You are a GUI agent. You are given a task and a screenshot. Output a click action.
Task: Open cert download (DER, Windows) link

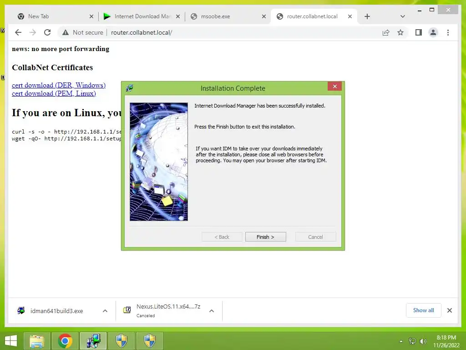[x=59, y=85]
